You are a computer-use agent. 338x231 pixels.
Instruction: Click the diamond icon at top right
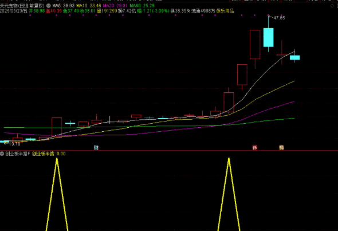point(332,6)
